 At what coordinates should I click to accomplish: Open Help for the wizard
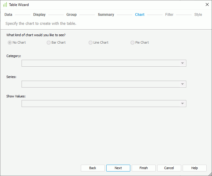[x=194, y=168]
